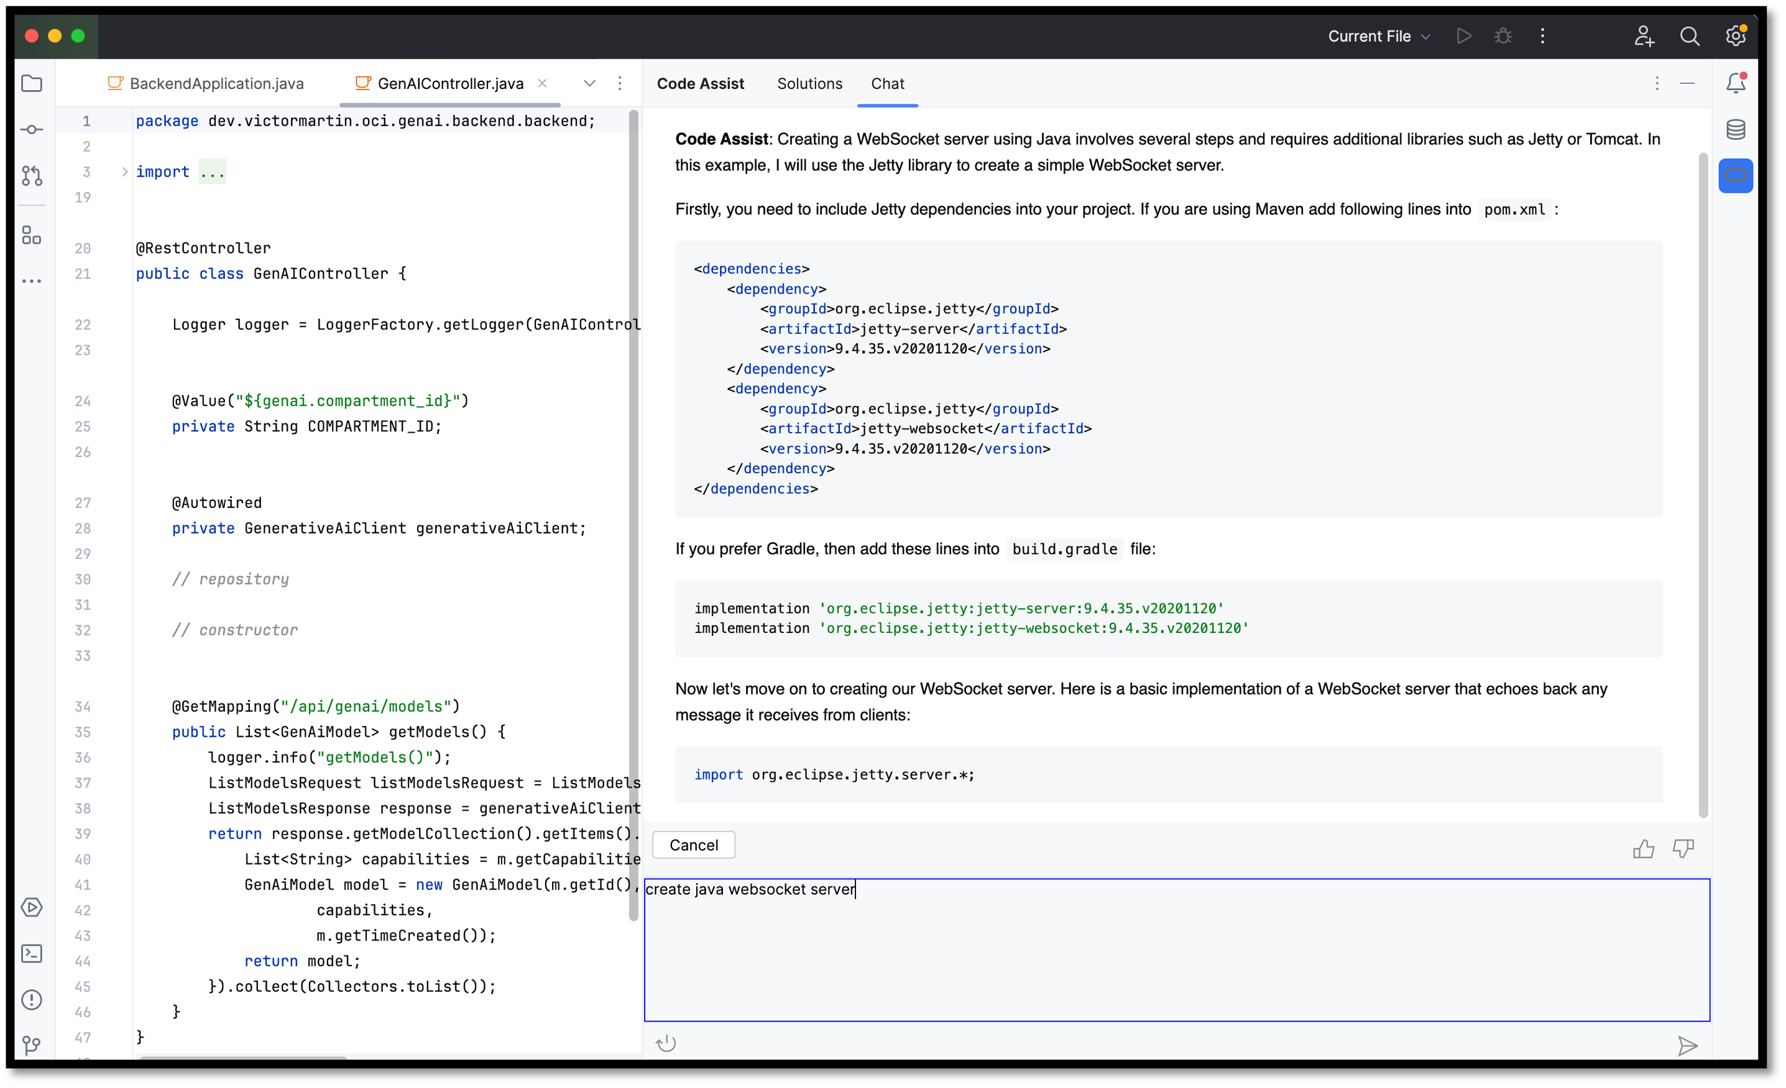The height and width of the screenshot is (1088, 1786).
Task: Open the Problems tool window
Action: pos(32,1000)
